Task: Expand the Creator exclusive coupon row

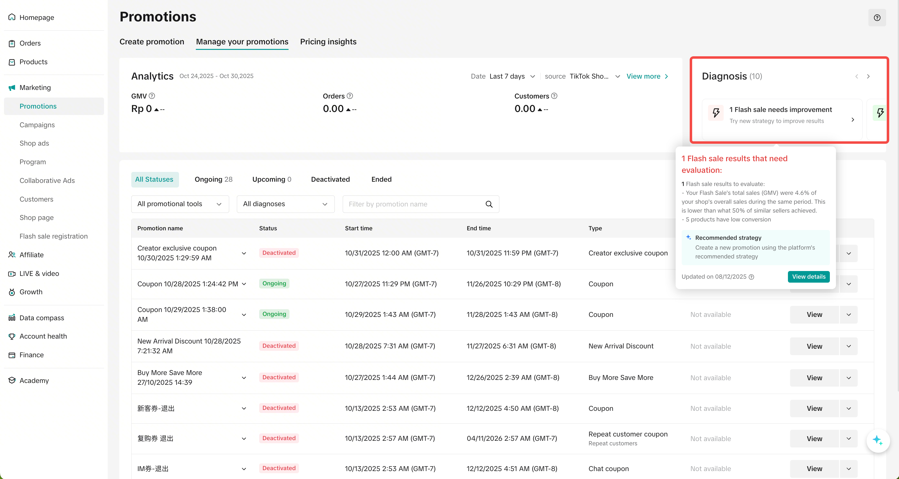Action: coord(244,253)
